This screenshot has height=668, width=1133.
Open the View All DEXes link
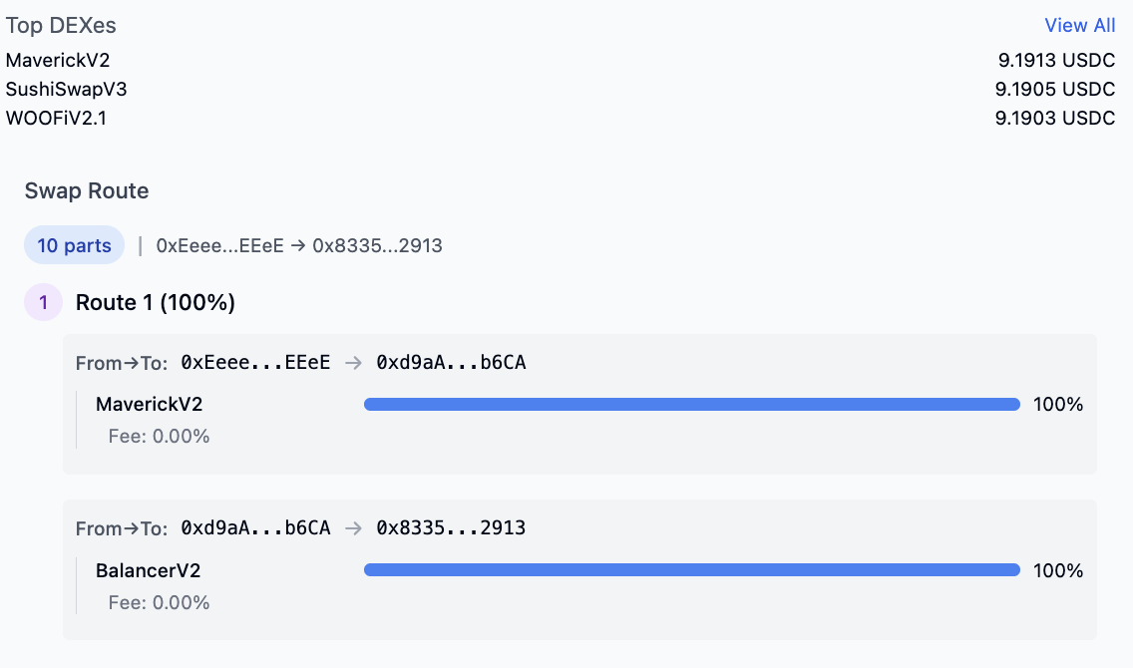click(x=1079, y=25)
